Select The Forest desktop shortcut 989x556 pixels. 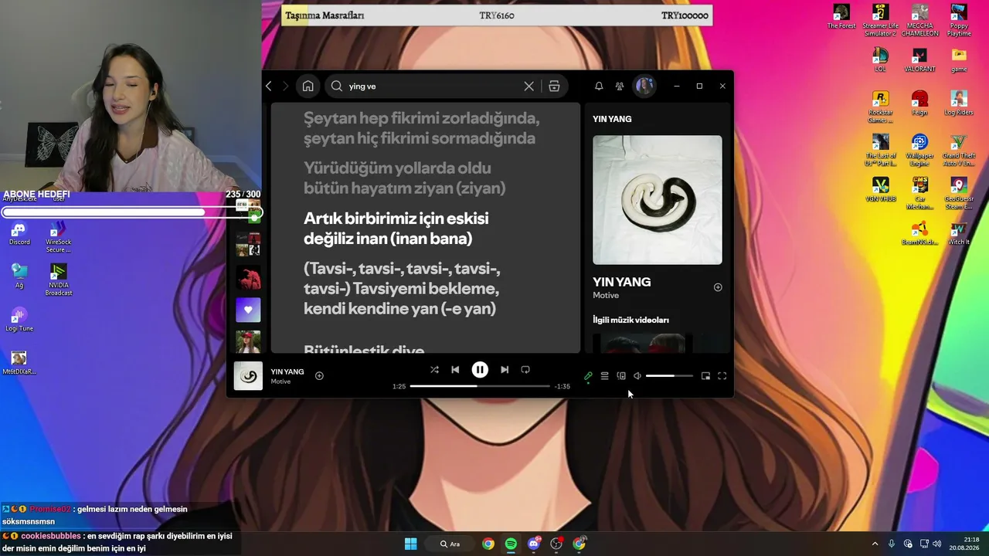[841, 17]
